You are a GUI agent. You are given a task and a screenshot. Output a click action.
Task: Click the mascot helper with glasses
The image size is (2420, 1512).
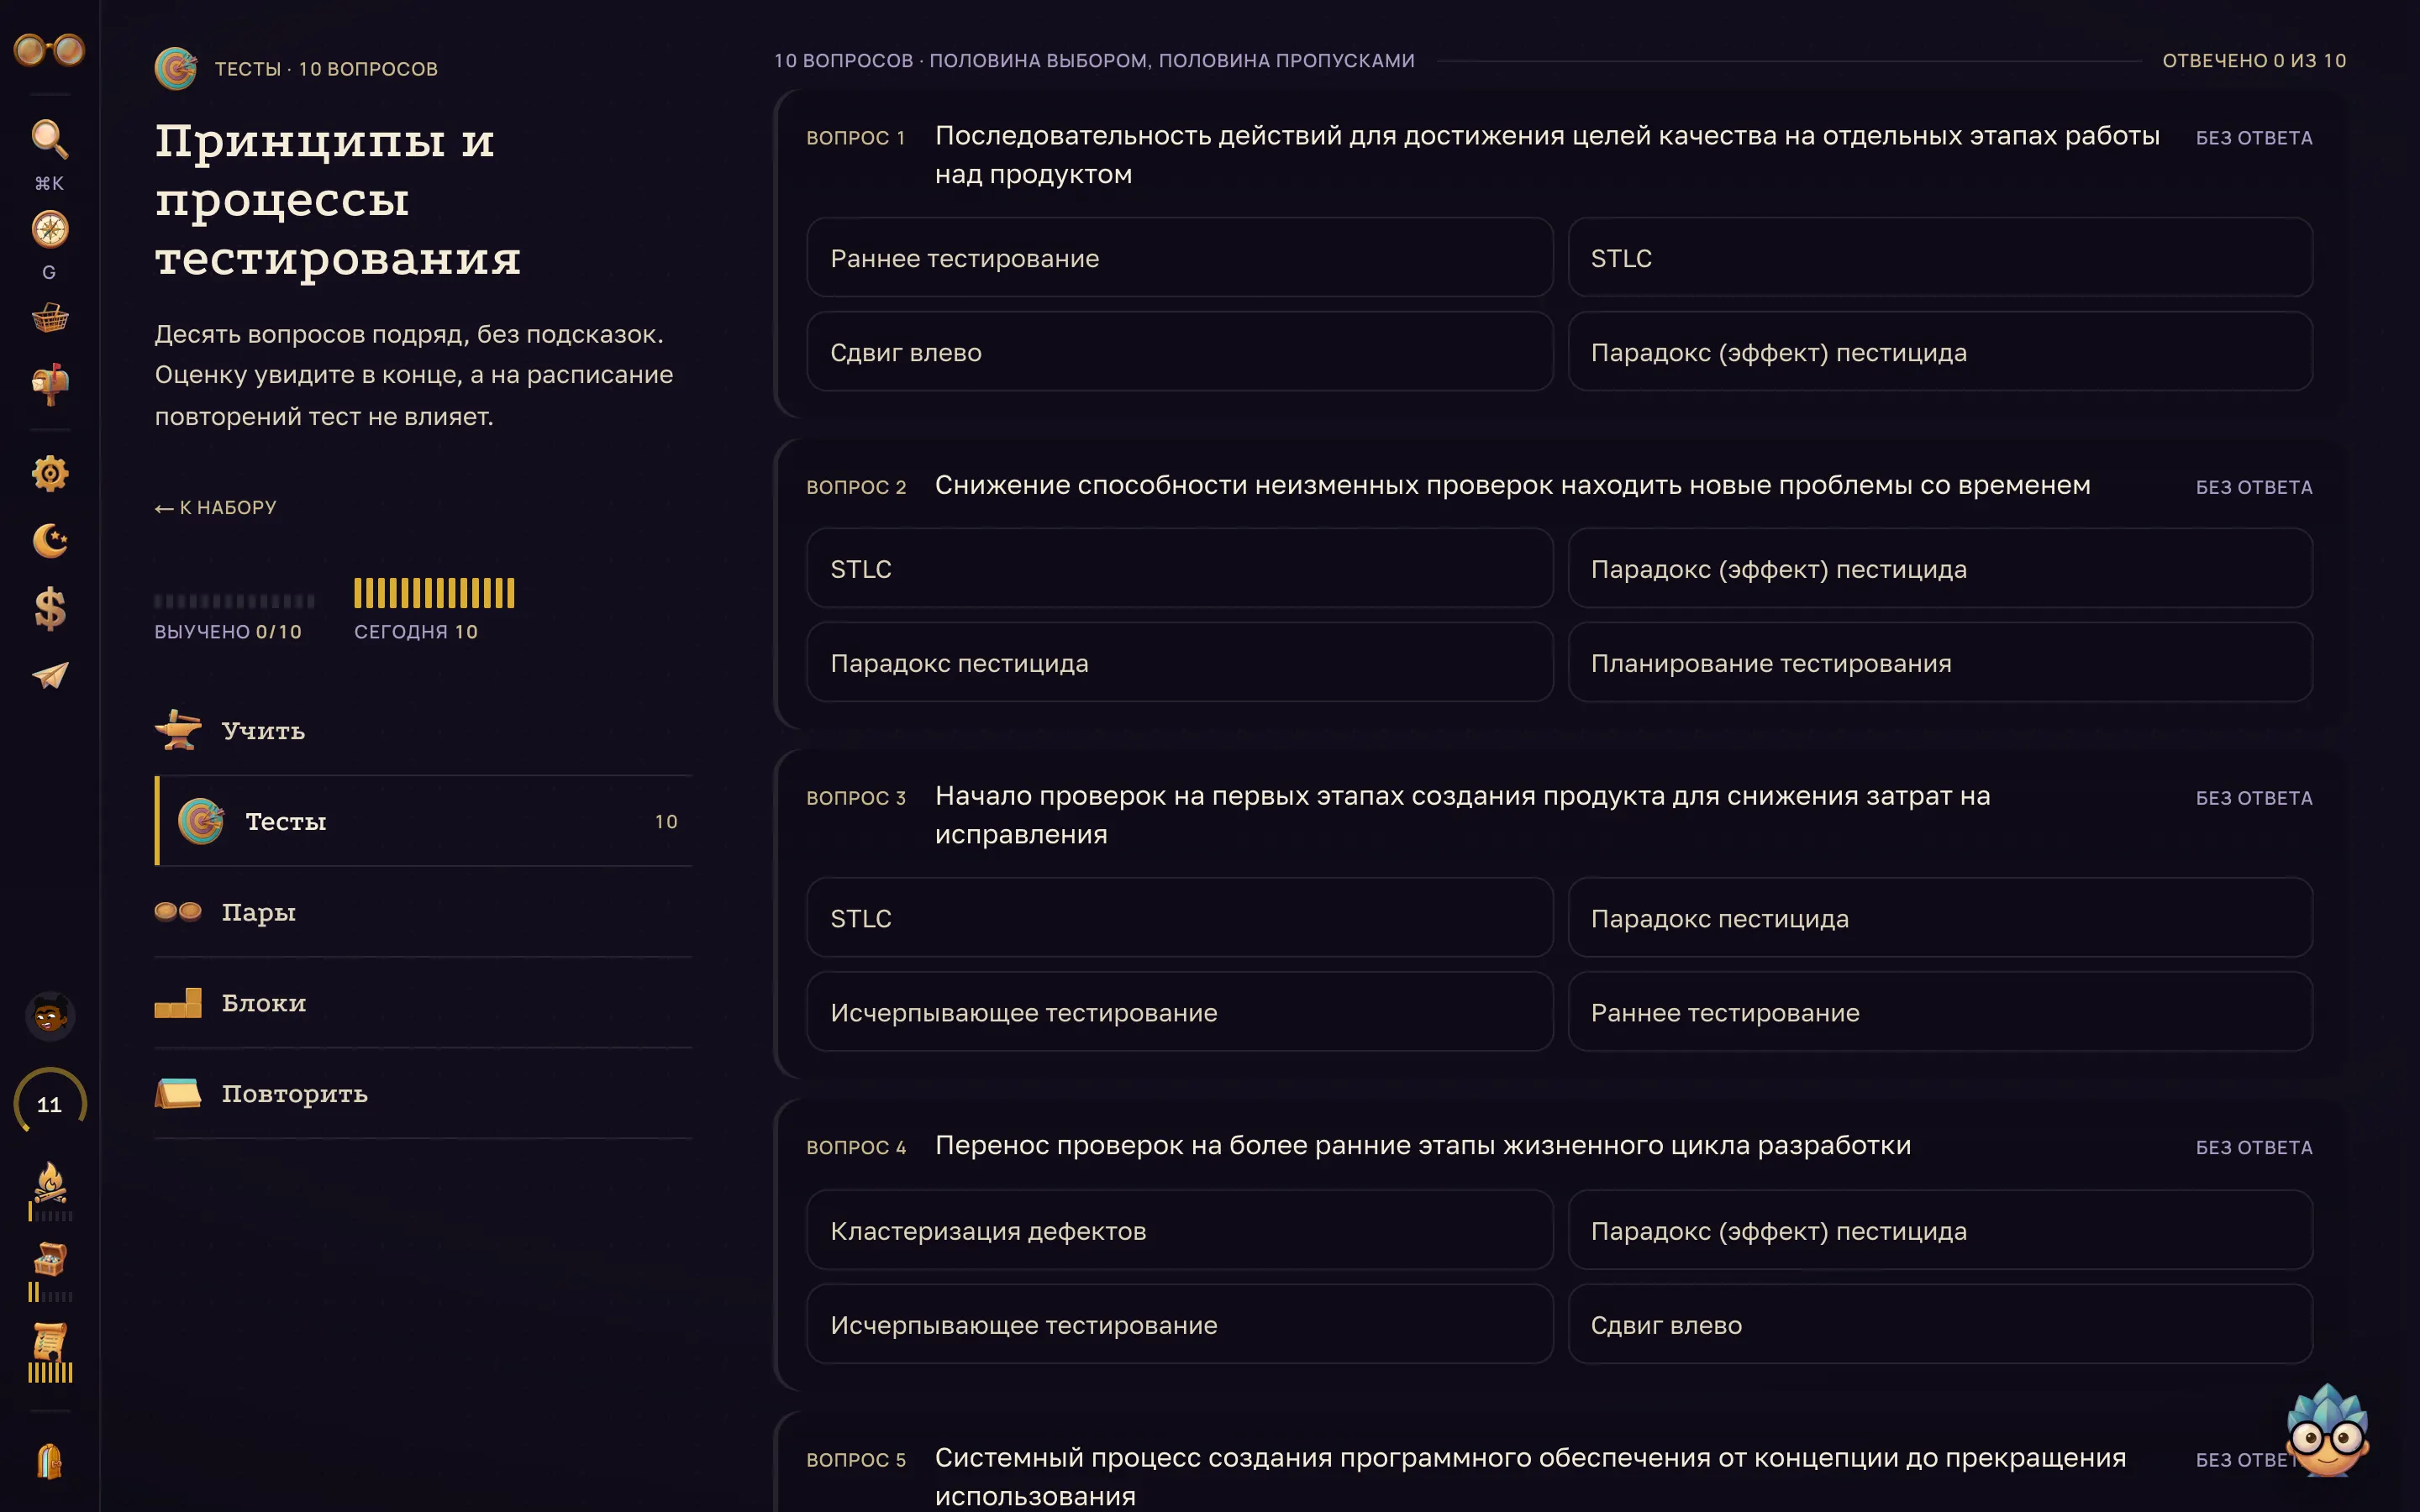click(x=2327, y=1431)
